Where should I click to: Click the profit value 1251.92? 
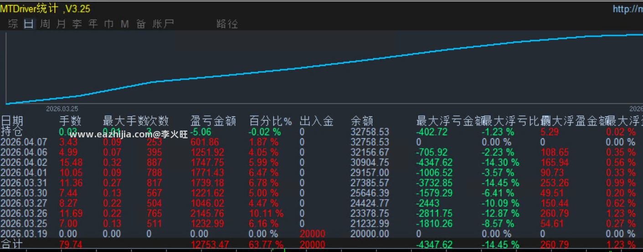207,152
